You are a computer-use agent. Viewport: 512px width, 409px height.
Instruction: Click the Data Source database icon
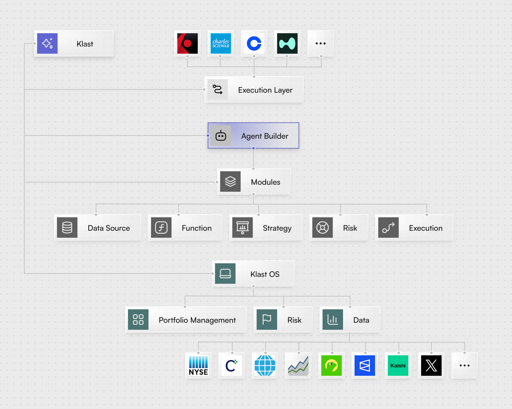(x=67, y=228)
